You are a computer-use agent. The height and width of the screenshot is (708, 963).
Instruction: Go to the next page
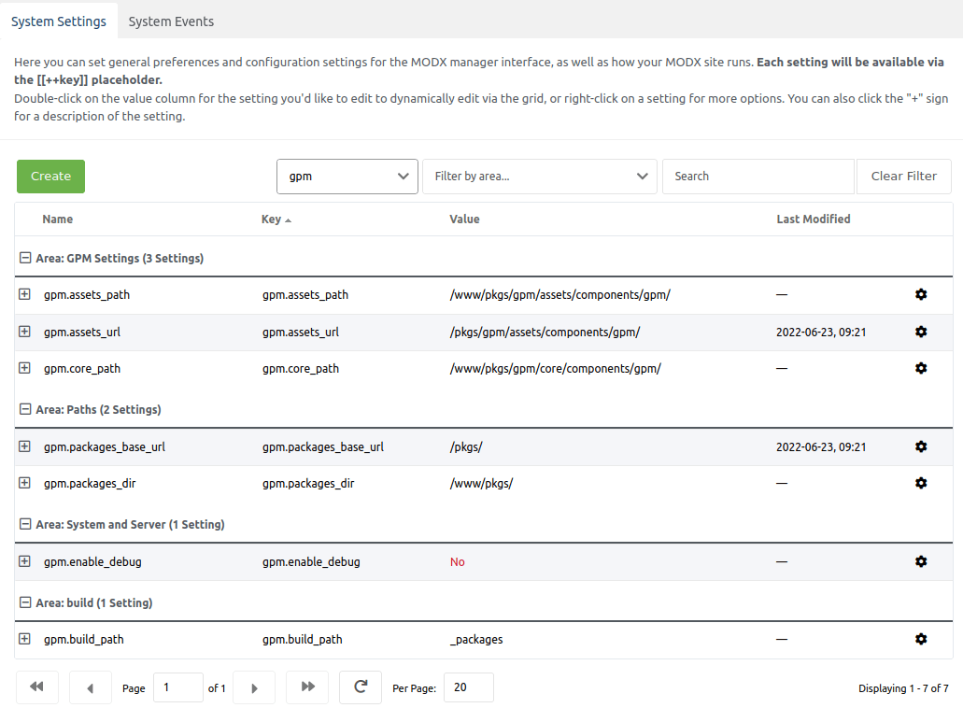(254, 687)
